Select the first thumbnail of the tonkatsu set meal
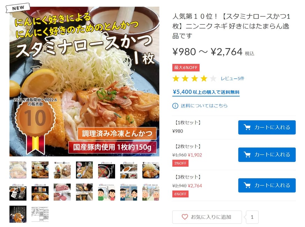The height and width of the screenshot is (227, 305). (x=18, y=170)
